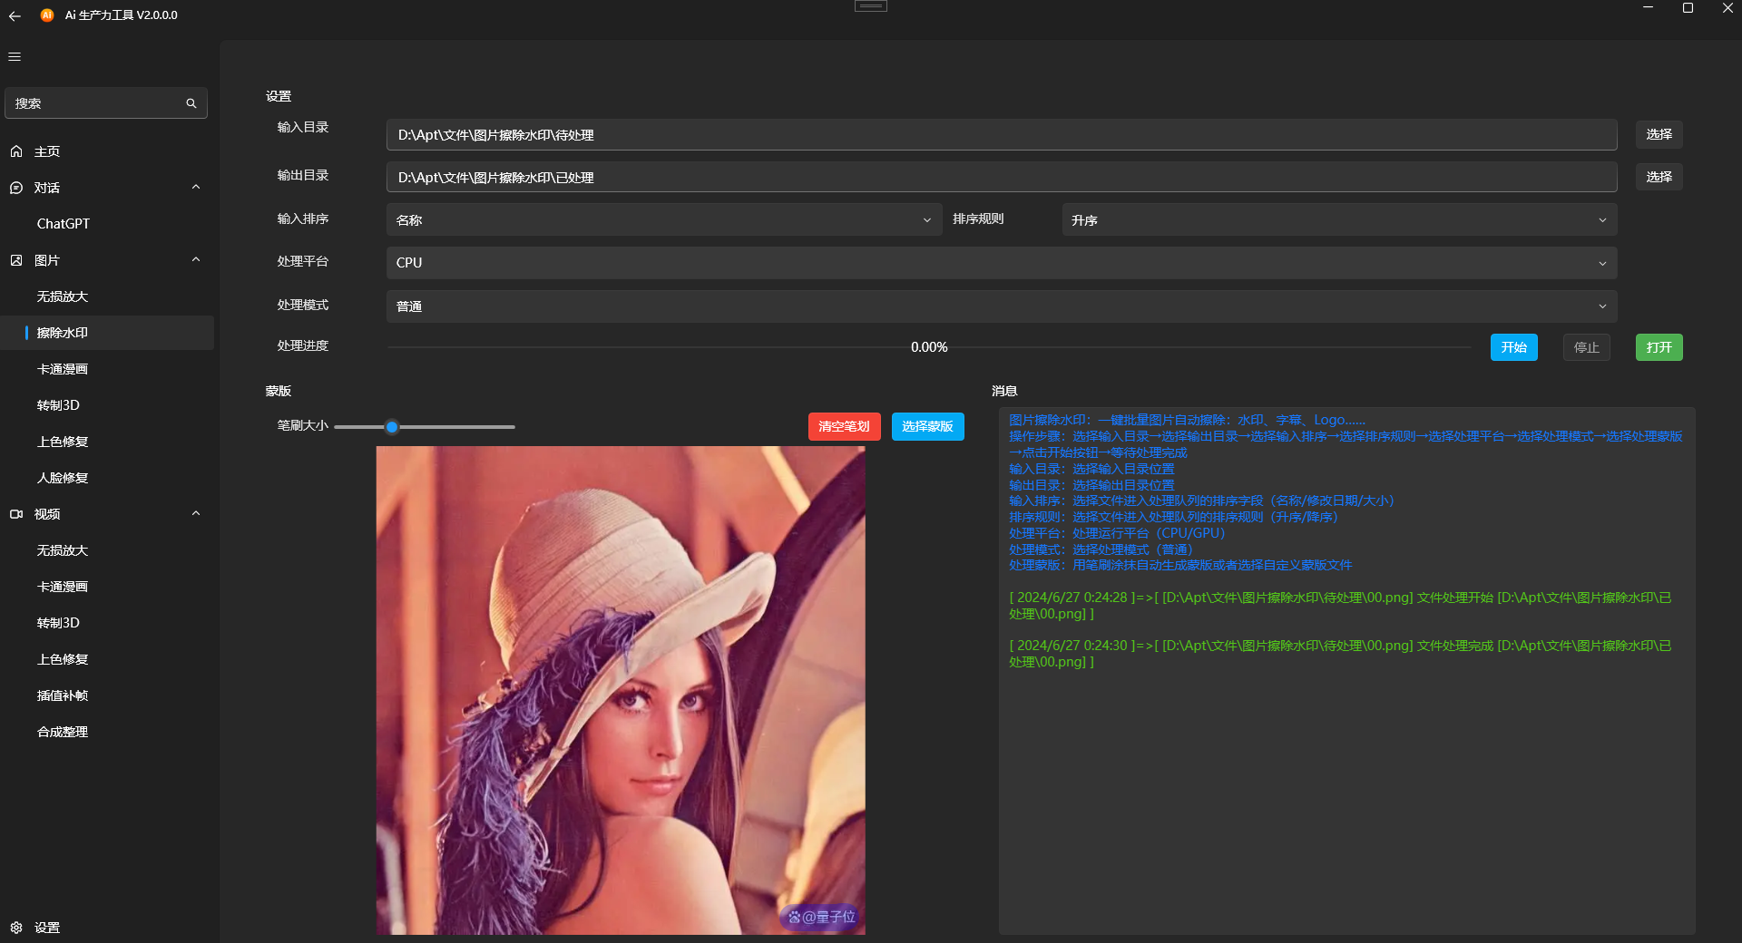1742x943 pixels.
Task: Select 擦除水印 in the sidebar
Action: click(x=107, y=333)
